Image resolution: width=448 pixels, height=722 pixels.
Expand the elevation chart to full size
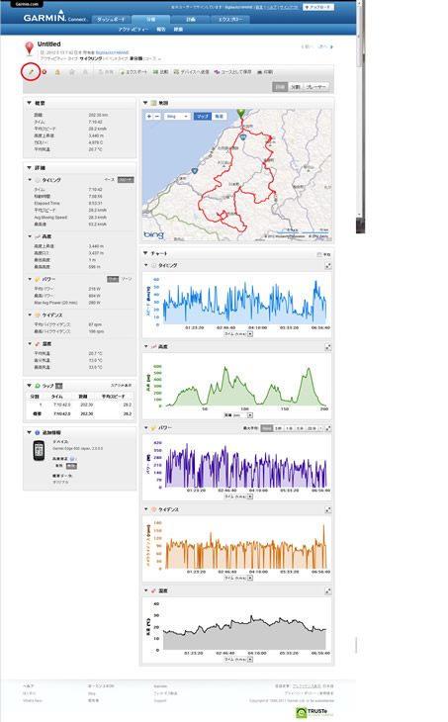tap(327, 347)
